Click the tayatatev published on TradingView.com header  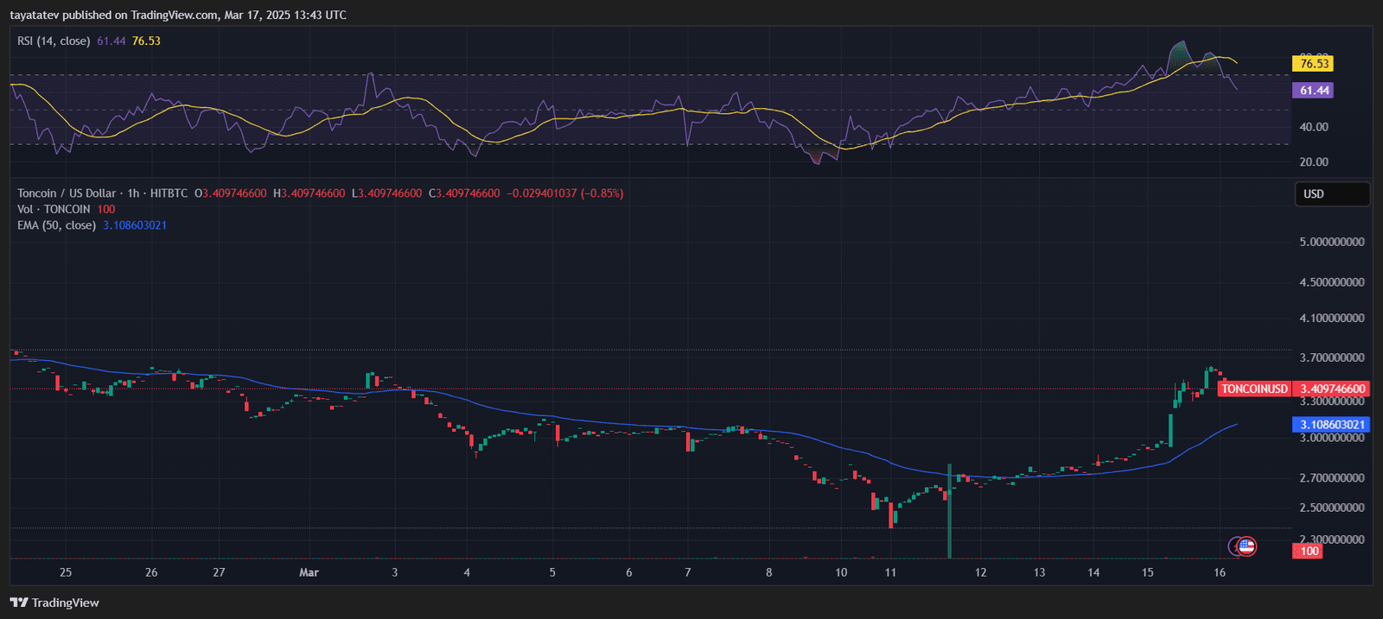coord(178,15)
